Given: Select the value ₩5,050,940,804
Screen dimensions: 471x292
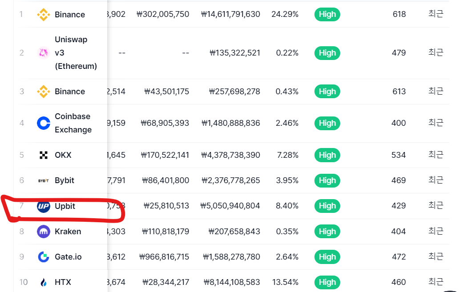Looking at the screenshot, I should 230,206.
